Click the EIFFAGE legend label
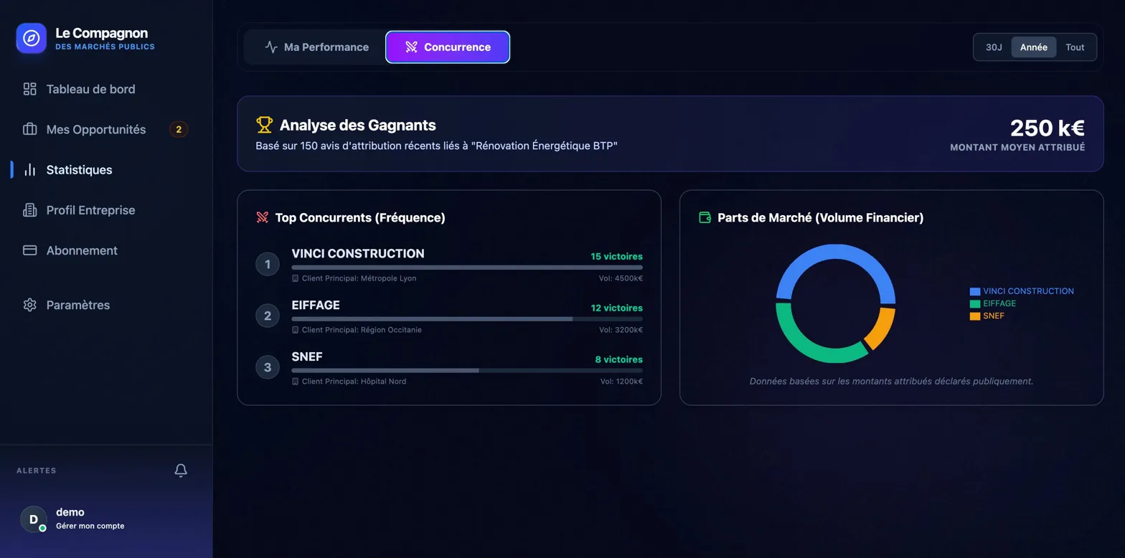 pos(999,303)
